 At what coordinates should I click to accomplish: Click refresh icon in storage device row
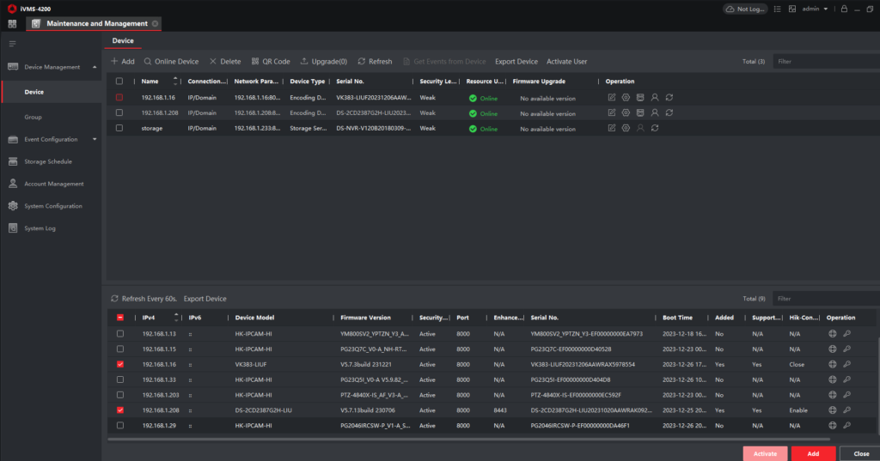(x=655, y=128)
